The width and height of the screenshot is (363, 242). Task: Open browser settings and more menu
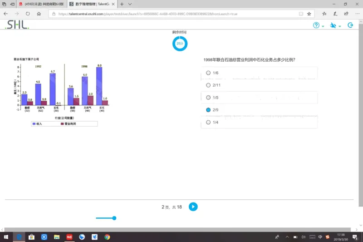tap(358, 14)
